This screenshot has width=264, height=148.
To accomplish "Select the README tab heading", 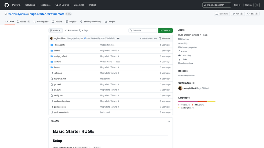I will pyautogui.click(x=55, y=121).
